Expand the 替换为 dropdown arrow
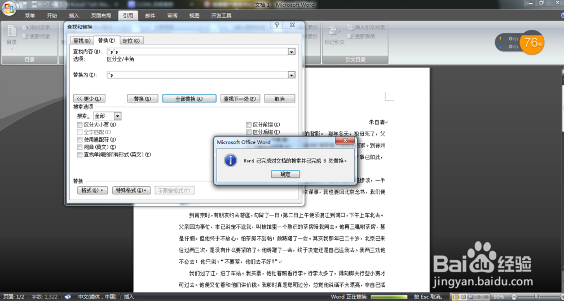564x301 pixels. [x=292, y=75]
